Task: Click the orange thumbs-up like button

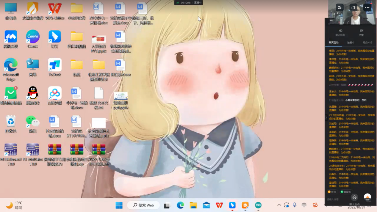Action: click(367, 197)
